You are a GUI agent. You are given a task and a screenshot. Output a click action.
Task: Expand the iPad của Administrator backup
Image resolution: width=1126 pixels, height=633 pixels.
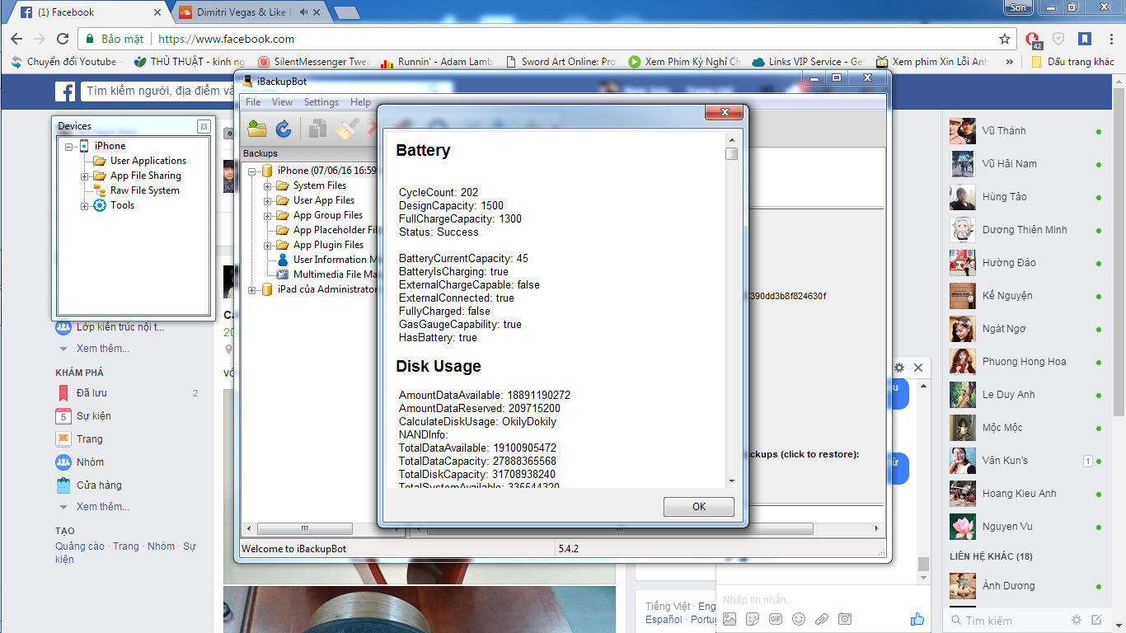tap(252, 290)
